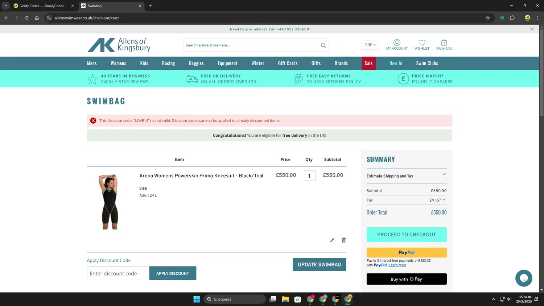This screenshot has height=306, width=544.
Task: Click Proceed to Checkout
Action: [407, 235]
